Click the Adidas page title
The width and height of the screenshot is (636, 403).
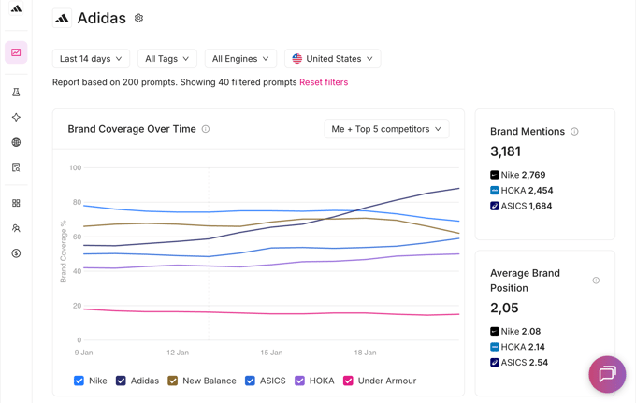coord(102,19)
